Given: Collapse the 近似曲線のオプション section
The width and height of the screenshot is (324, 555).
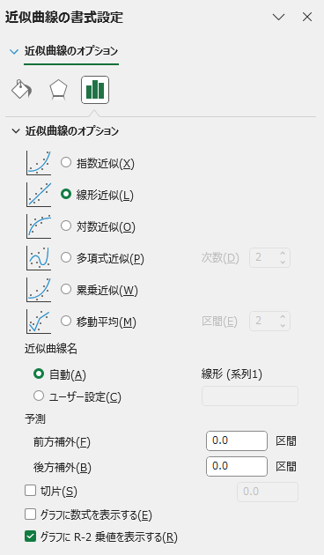Looking at the screenshot, I should point(16,131).
